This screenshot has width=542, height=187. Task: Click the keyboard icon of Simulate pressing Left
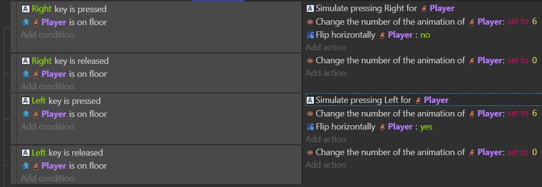pos(310,100)
